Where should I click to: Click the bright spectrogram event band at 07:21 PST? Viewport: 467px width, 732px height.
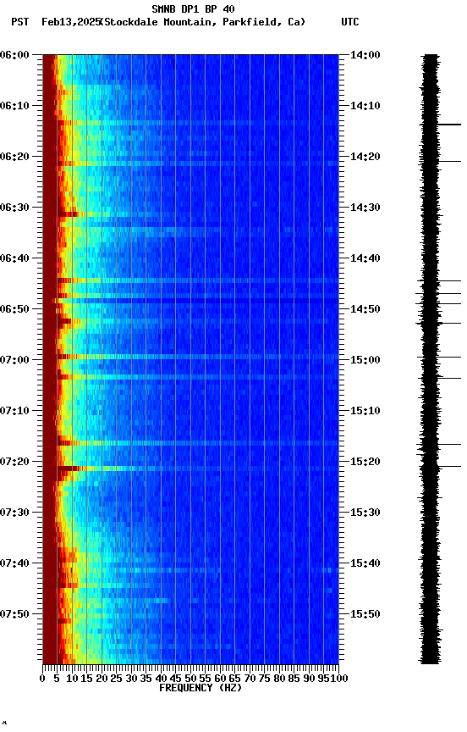pos(190,469)
